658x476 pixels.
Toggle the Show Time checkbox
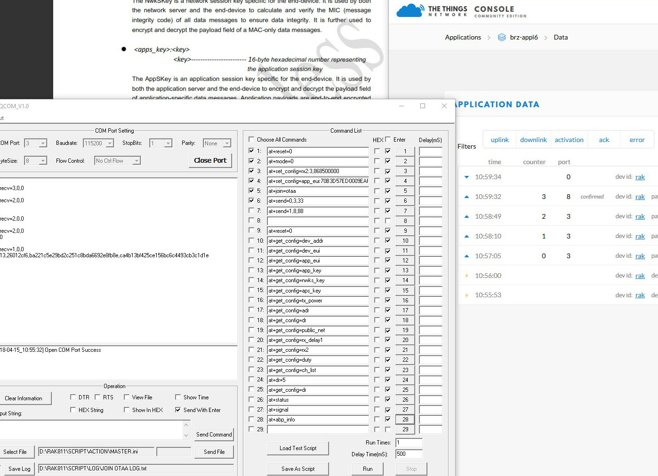point(178,397)
